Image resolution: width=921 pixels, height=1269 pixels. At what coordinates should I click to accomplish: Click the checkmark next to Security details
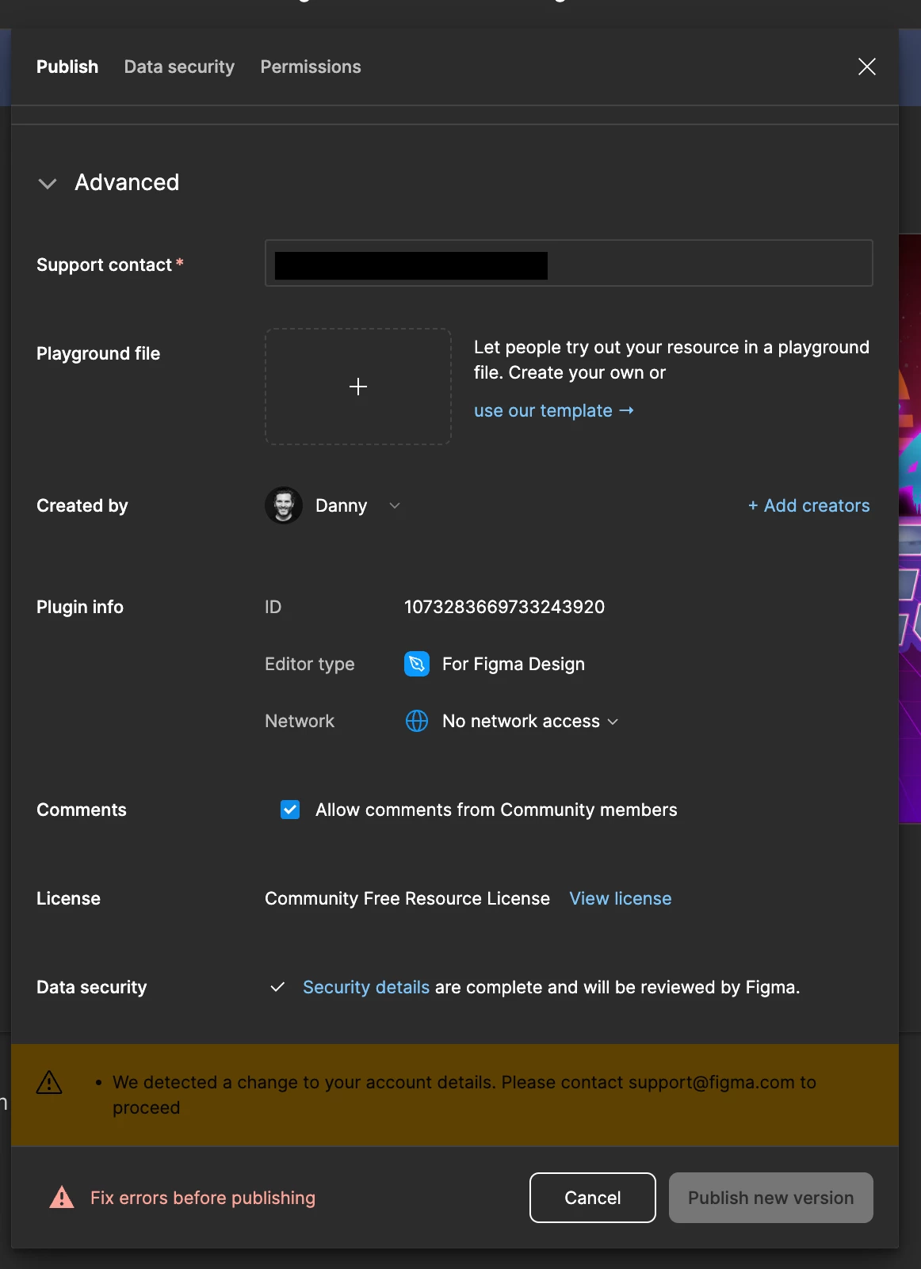[277, 987]
